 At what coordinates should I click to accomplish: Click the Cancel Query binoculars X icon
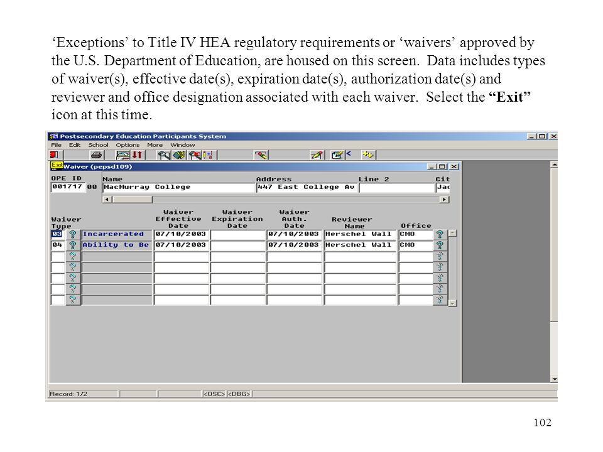pos(195,155)
